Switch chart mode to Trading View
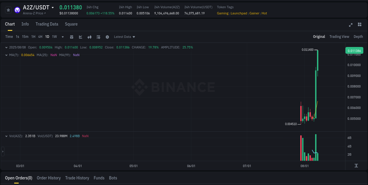 tap(339, 37)
